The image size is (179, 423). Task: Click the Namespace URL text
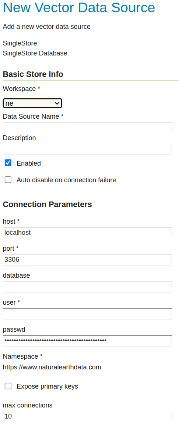(52, 367)
